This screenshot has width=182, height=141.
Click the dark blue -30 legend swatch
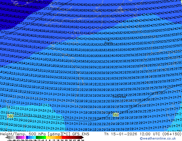tap(27, 137)
